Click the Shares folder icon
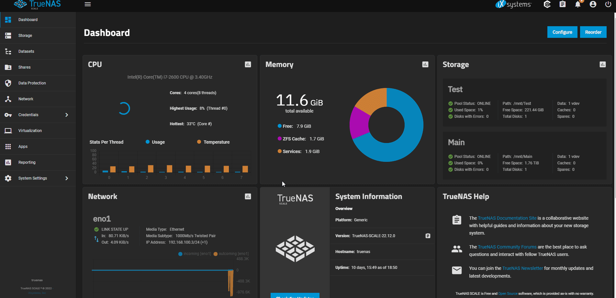 tap(8, 67)
